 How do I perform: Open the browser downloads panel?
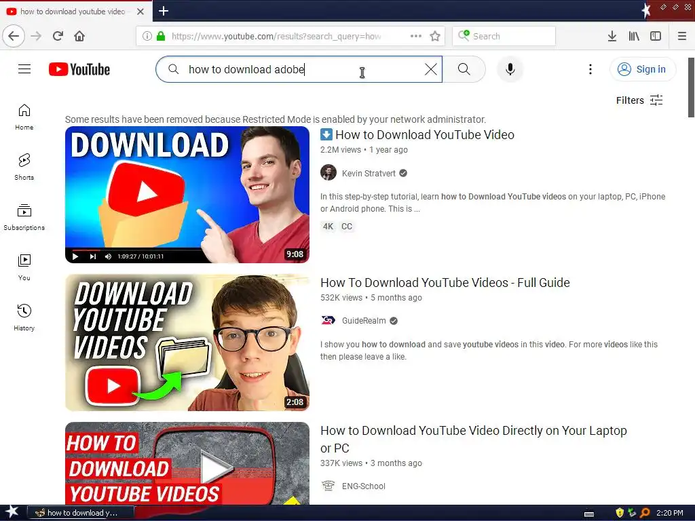[x=612, y=36]
